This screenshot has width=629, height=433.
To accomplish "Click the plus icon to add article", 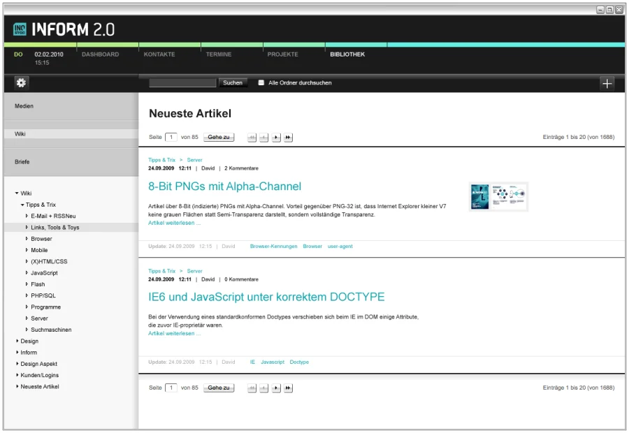I will pyautogui.click(x=607, y=84).
